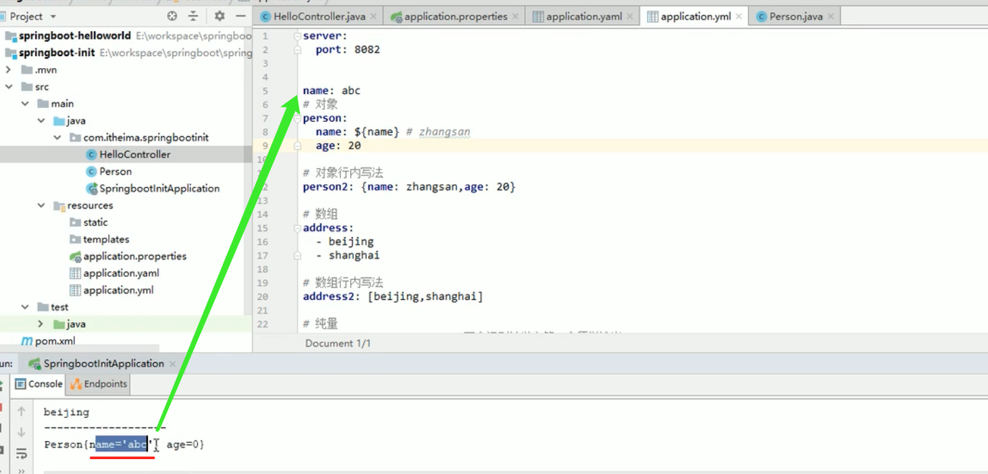Close the SpringbootInitApplication run tab

(172, 364)
